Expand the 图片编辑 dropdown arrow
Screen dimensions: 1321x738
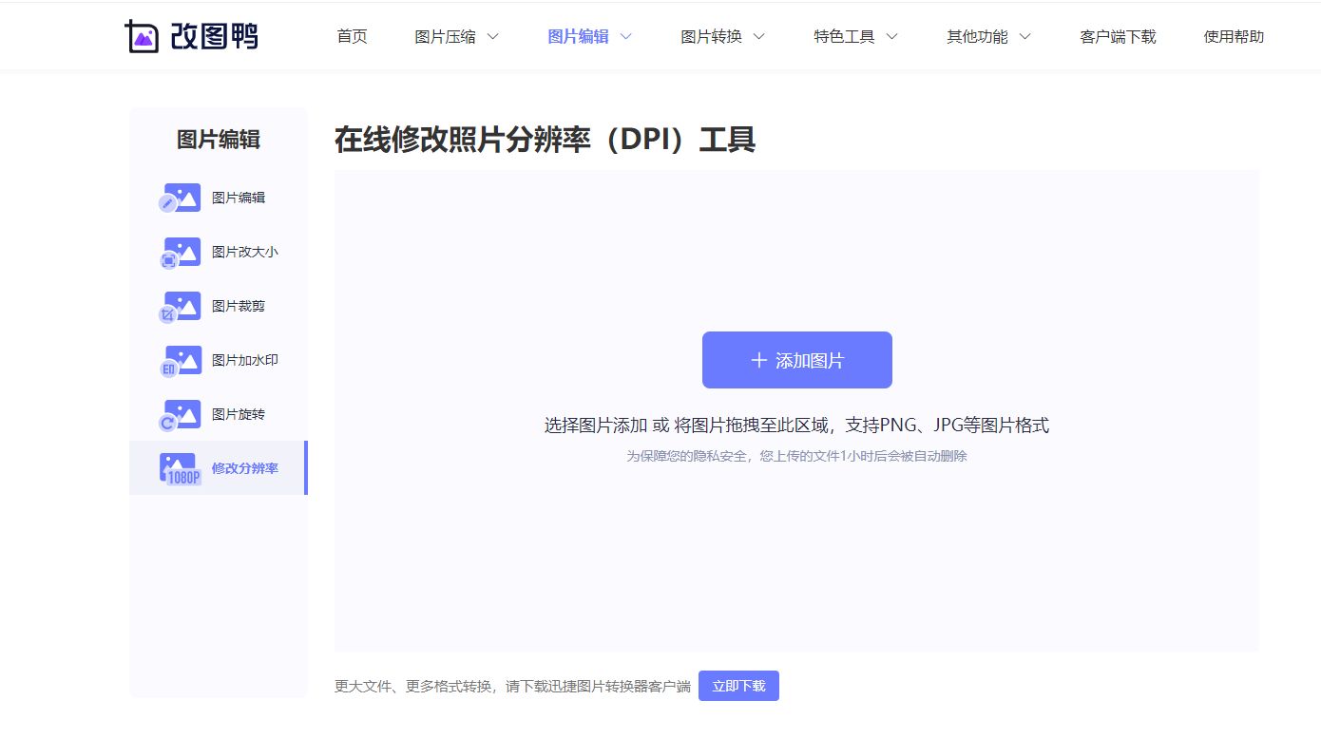625,37
